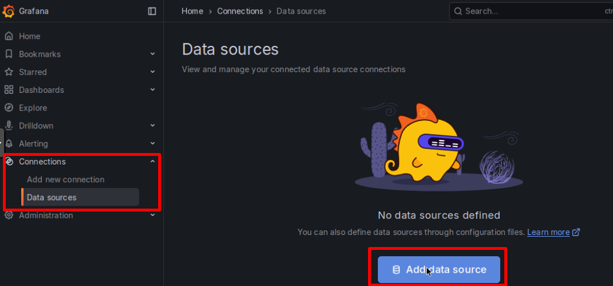
Task: Click the Drilldown icon in sidebar
Action: pyautogui.click(x=9, y=126)
